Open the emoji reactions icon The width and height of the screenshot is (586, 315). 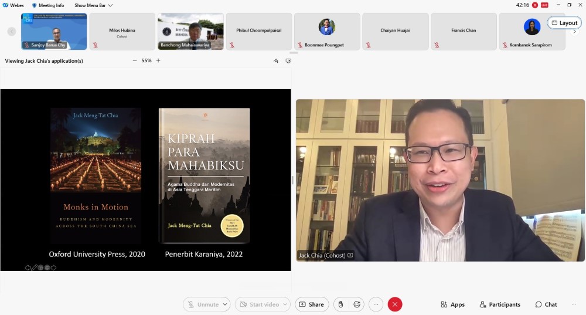click(357, 304)
